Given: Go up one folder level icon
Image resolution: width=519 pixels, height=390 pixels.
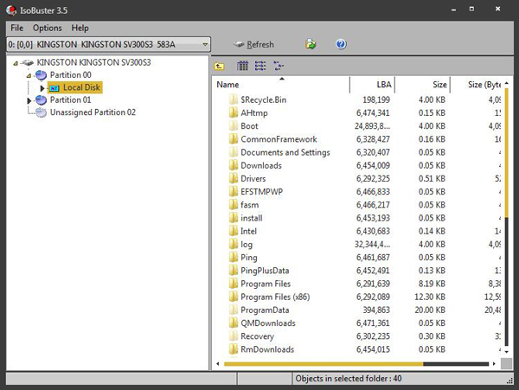Looking at the screenshot, I should 219,67.
